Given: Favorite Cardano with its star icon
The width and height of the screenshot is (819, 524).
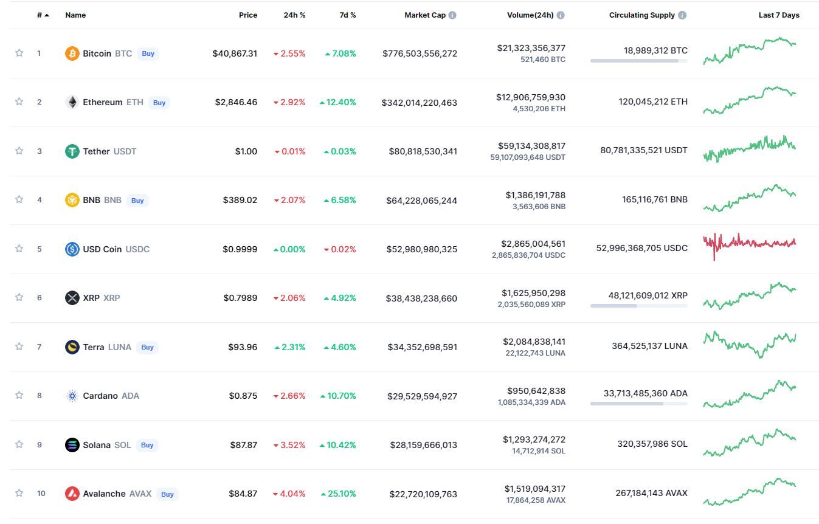Looking at the screenshot, I should [19, 395].
